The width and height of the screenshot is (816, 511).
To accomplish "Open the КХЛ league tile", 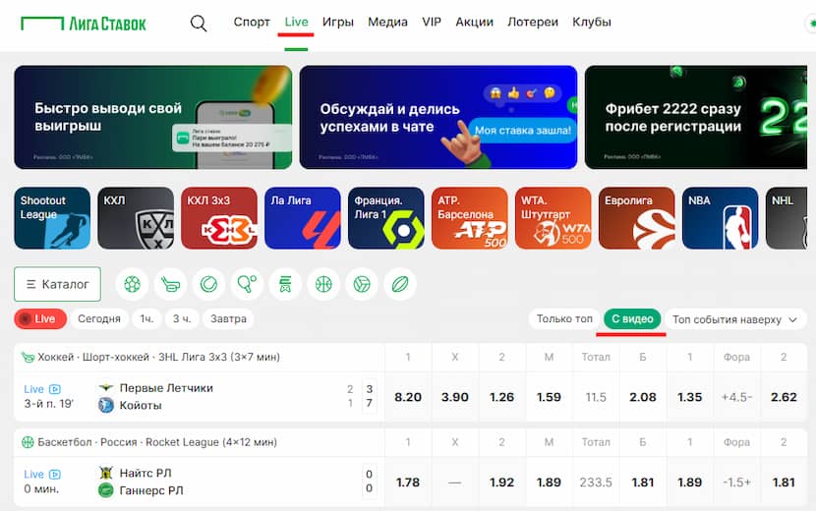I will (x=136, y=218).
